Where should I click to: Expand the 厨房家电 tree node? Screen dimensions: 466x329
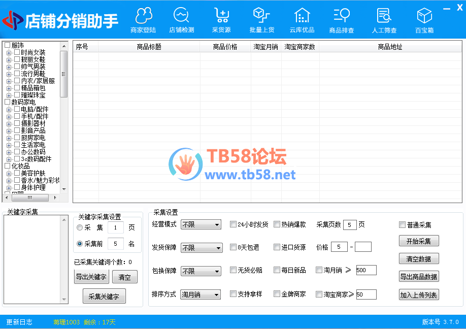coord(9,138)
